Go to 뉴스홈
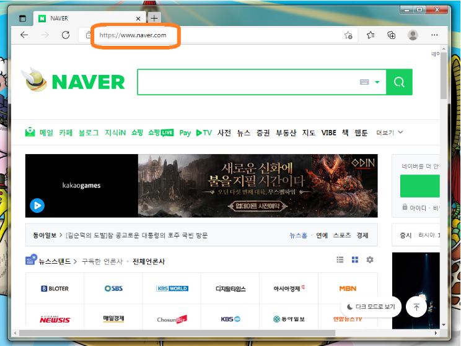461x346 pixels. tap(298, 235)
